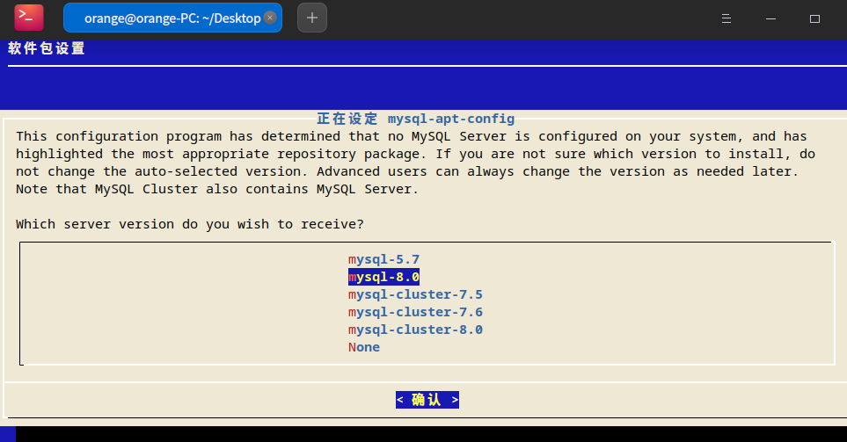Choose the highlighted mysql-8.0 option
Screen dimensions: 847x442
pos(383,277)
